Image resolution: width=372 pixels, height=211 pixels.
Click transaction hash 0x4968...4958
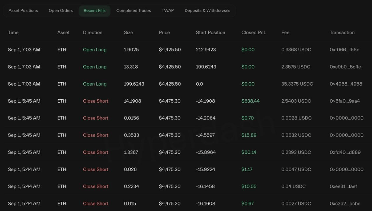pos(346,84)
